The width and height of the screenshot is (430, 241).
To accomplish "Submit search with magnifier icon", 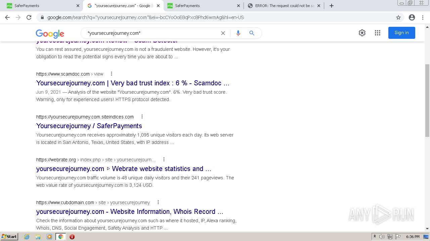I will pos(252,33).
